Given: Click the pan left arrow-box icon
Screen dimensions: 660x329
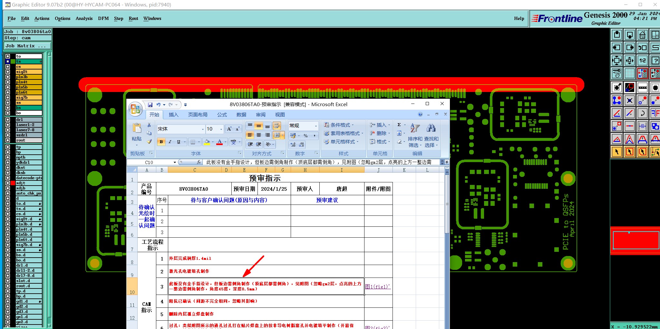Looking at the screenshot, I should (616, 48).
